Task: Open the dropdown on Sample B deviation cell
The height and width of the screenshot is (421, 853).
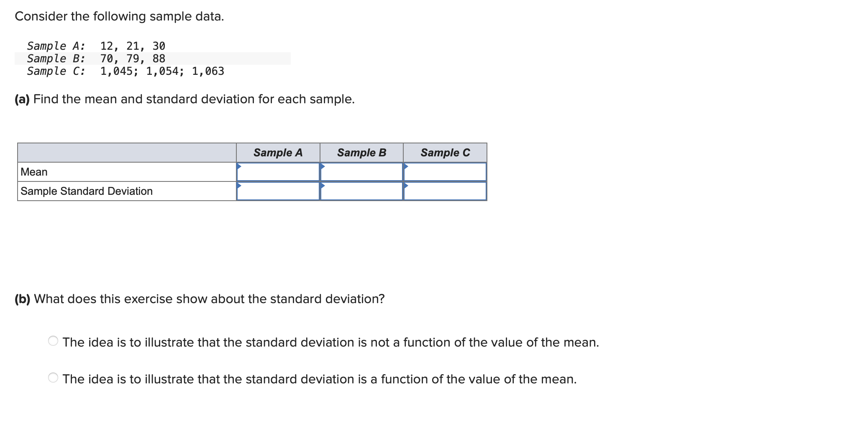Action: click(x=322, y=185)
